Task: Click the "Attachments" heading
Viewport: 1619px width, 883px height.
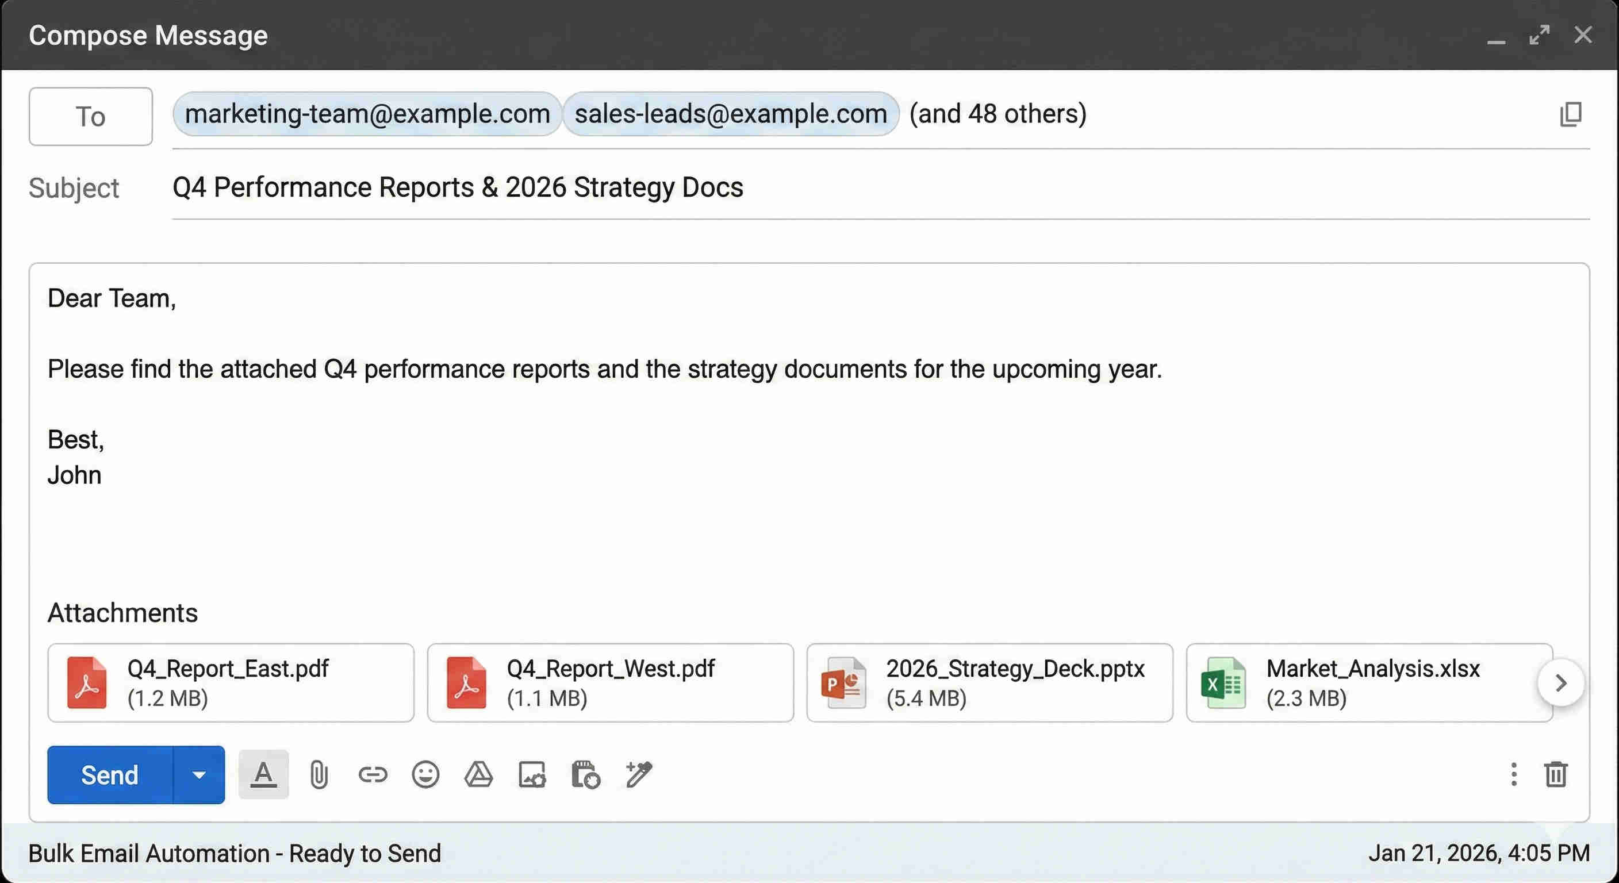Action: point(122,613)
